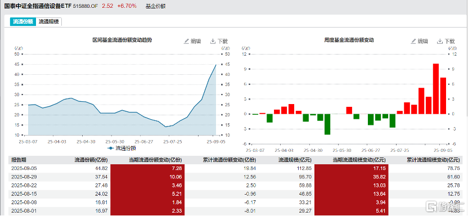This screenshot has width=468, height=216.
Task: Click the peak end point of the trend line
Action: [x=216, y=65]
